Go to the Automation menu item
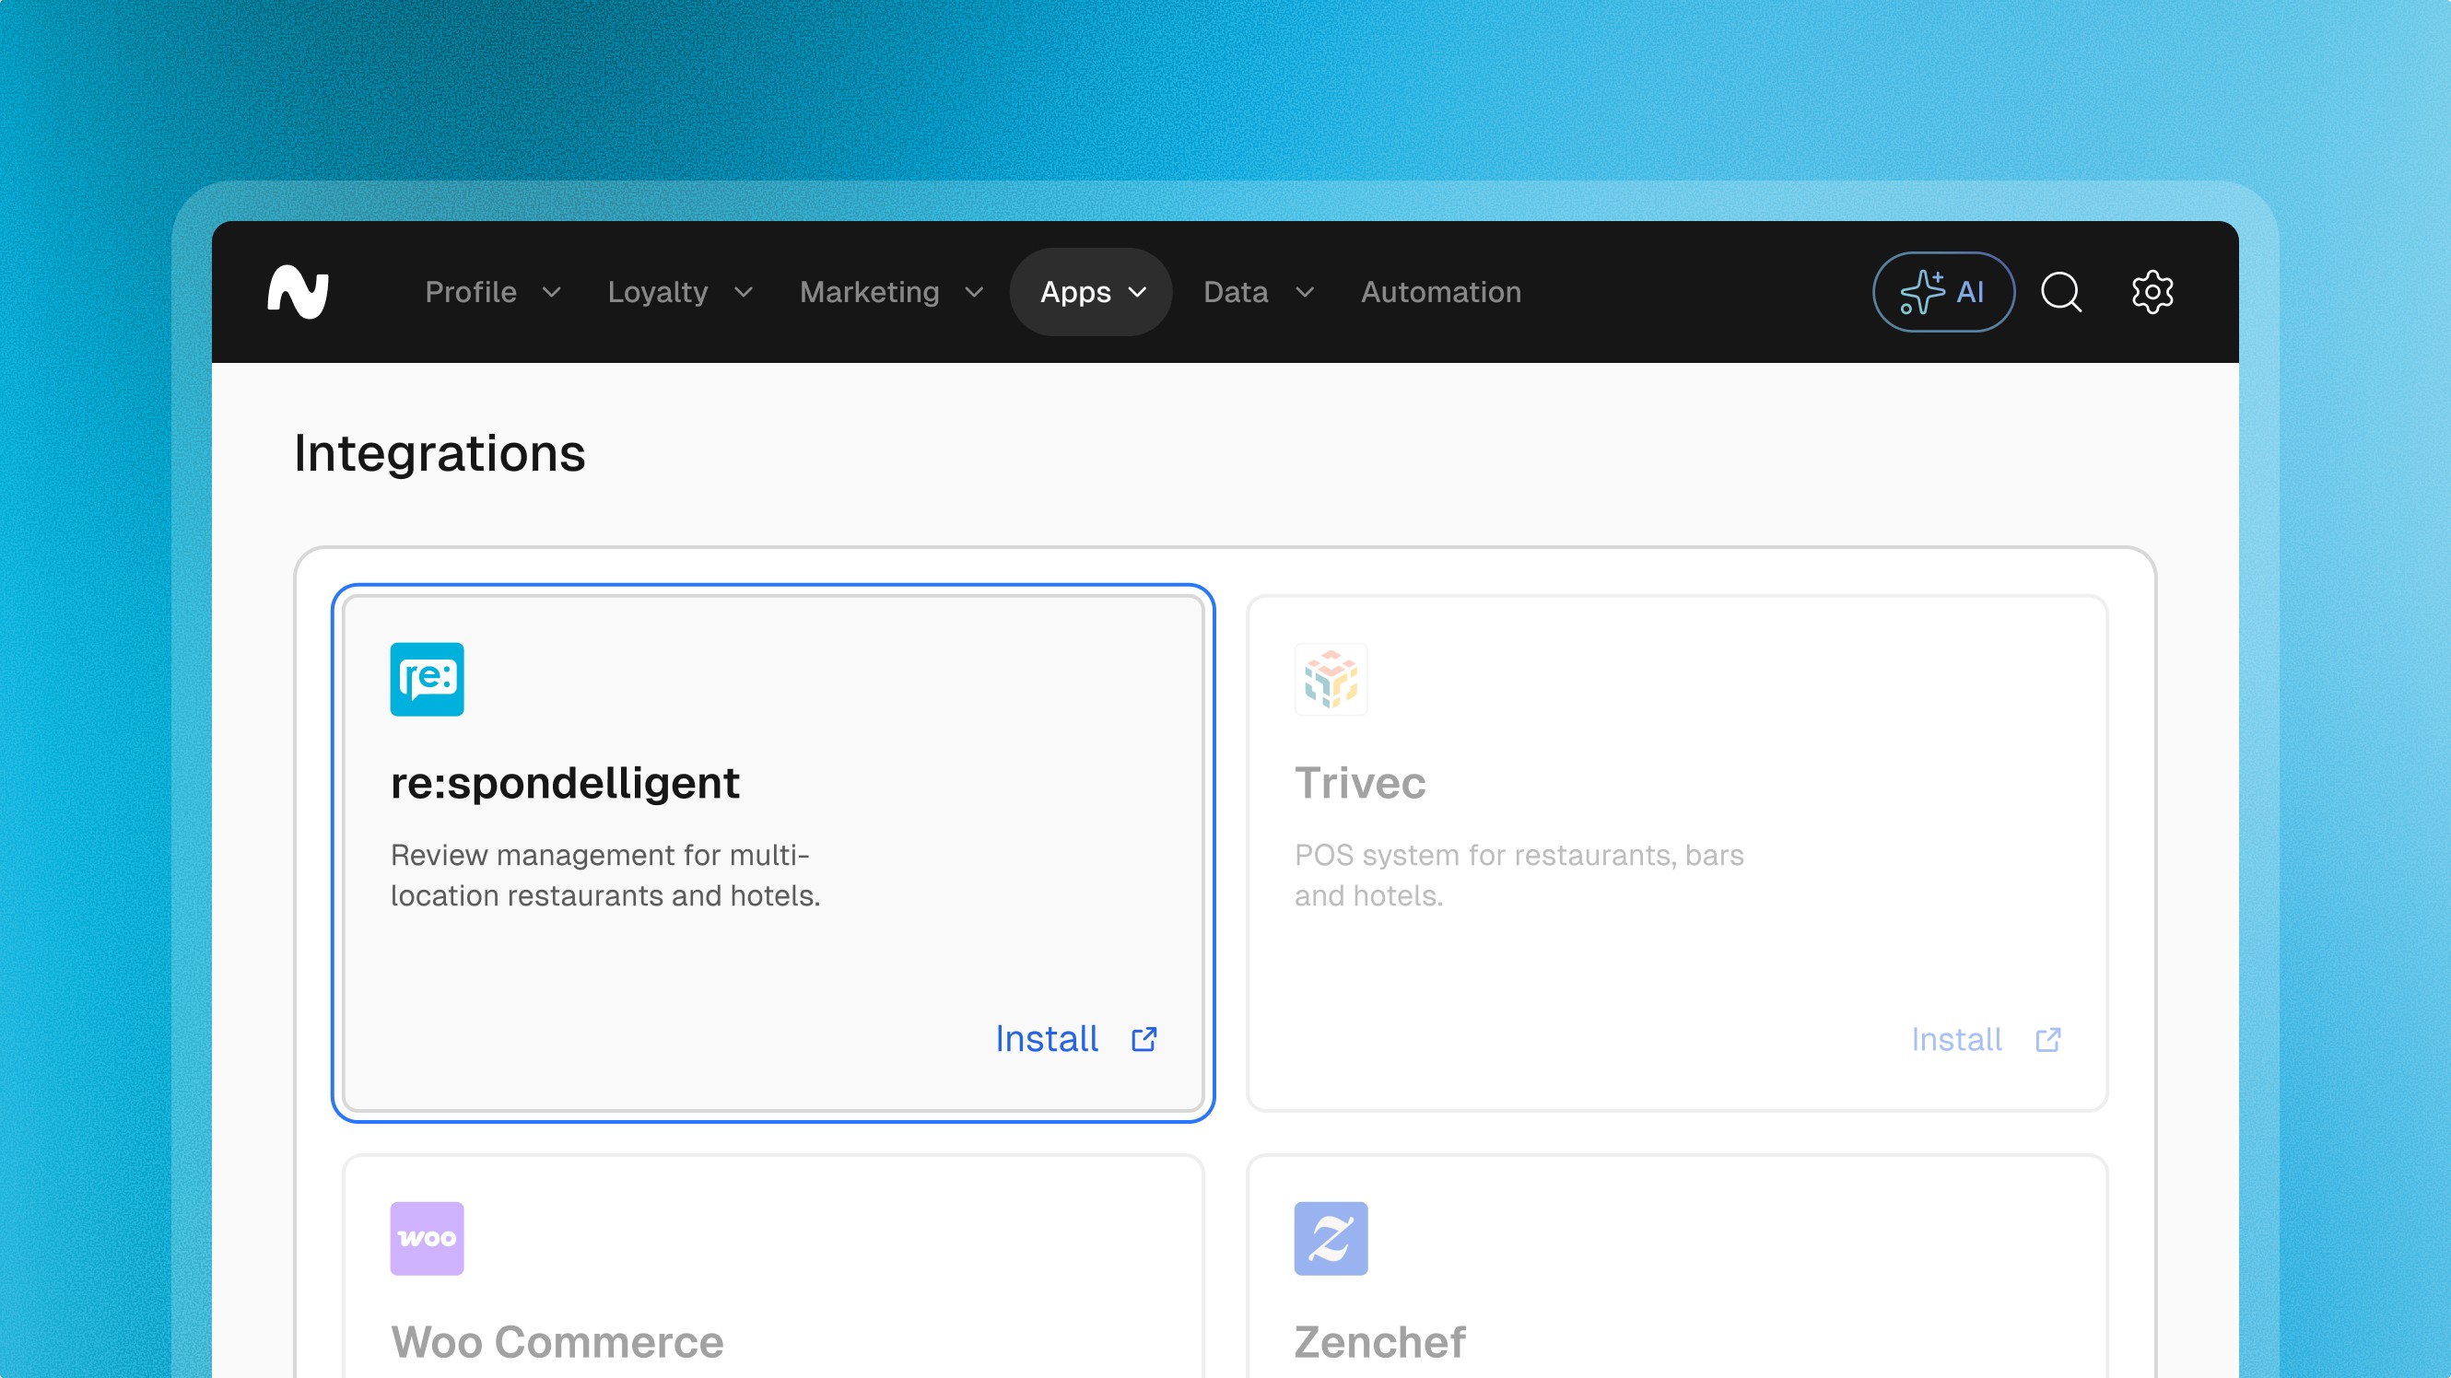The height and width of the screenshot is (1378, 2451). click(1440, 292)
